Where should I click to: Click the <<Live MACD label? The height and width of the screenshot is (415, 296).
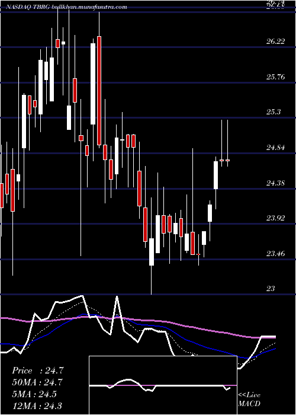249,400
